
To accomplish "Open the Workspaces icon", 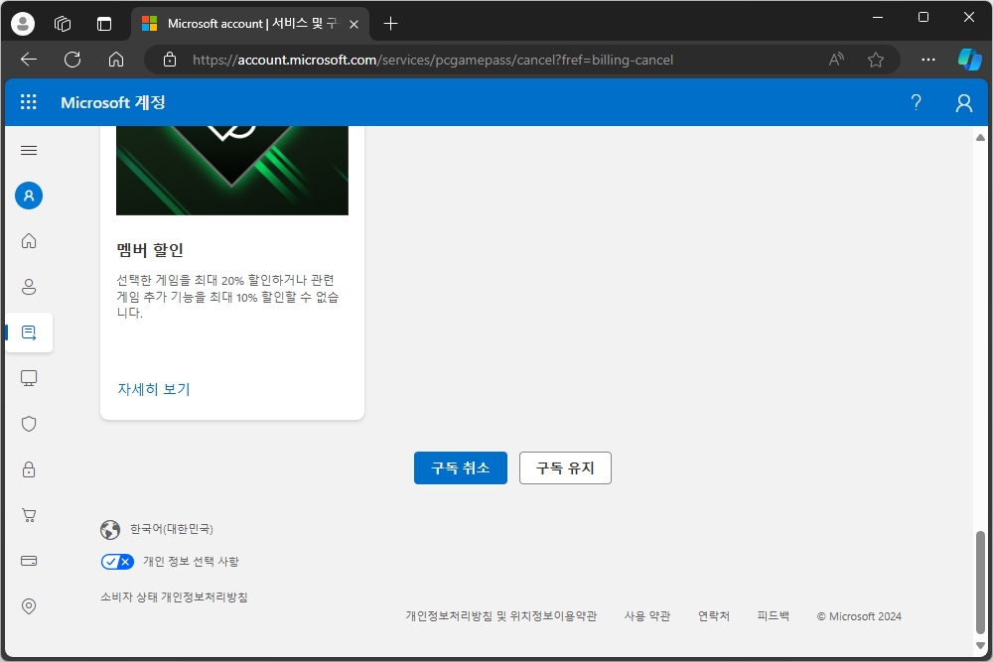I will [63, 24].
